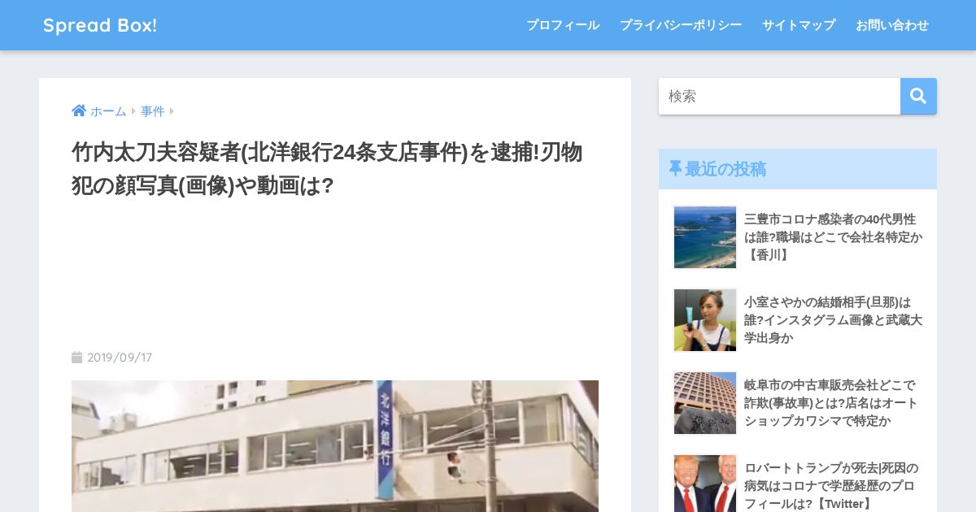
Task: Click the home icon in breadcrumb
Action: pos(79,111)
